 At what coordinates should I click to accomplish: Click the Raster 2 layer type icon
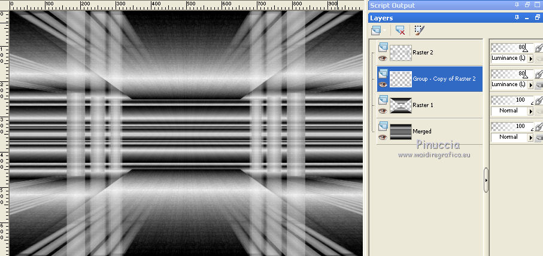click(383, 47)
